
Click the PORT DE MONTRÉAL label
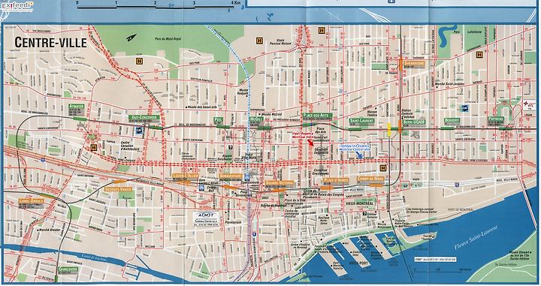pyautogui.click(x=461, y=209)
